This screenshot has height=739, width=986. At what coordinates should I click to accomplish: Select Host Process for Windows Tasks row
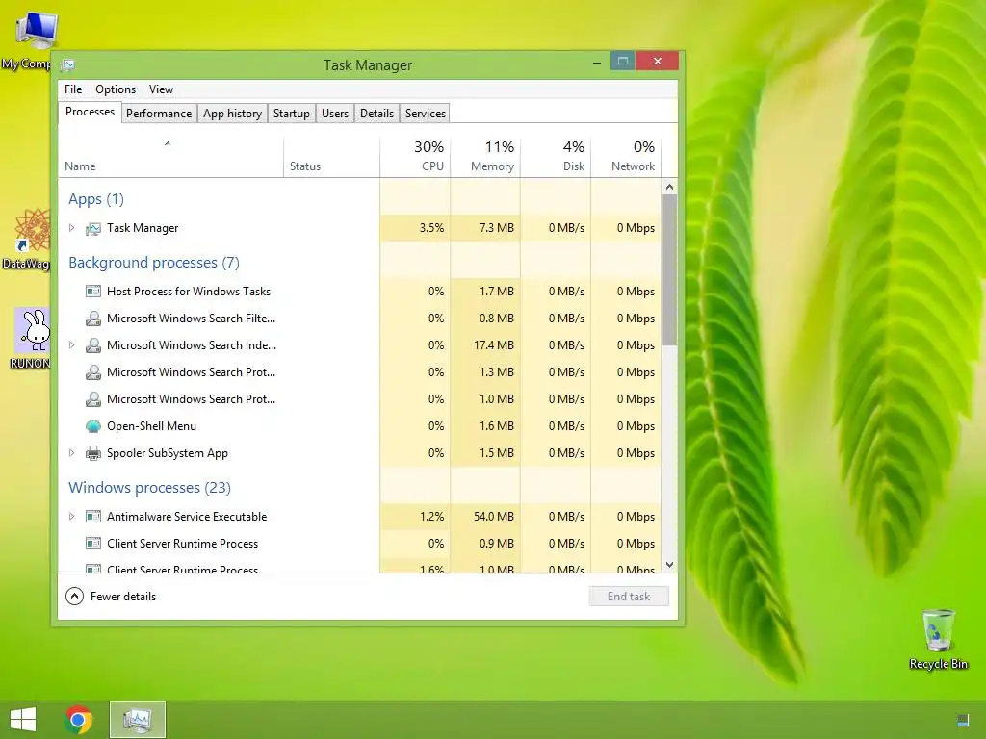360,292
